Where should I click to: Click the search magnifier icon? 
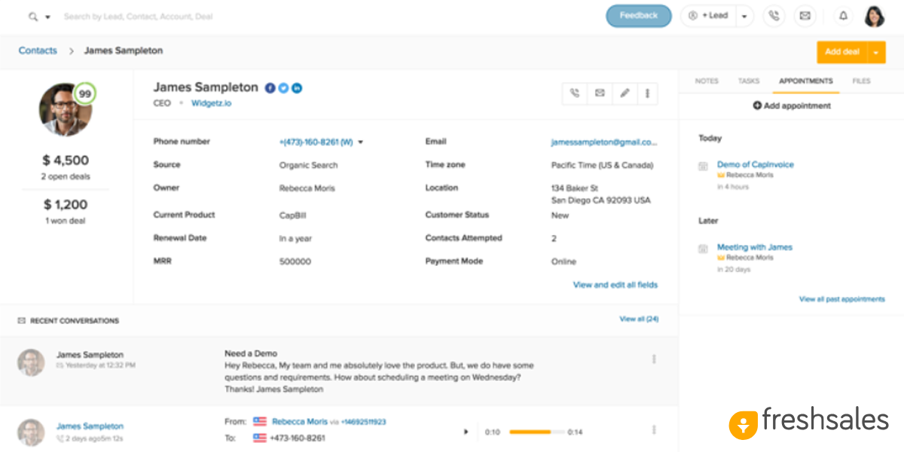[x=32, y=16]
